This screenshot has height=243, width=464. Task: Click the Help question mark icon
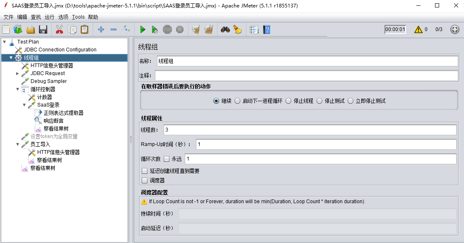(x=267, y=29)
